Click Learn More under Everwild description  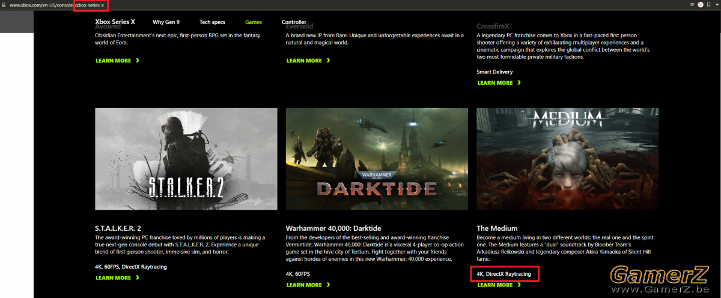tap(308, 61)
